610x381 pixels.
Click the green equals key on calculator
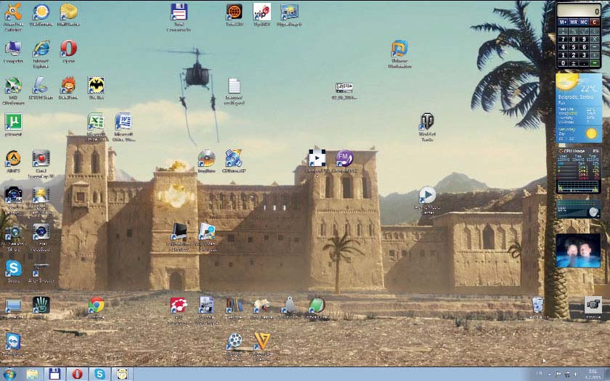pos(594,63)
